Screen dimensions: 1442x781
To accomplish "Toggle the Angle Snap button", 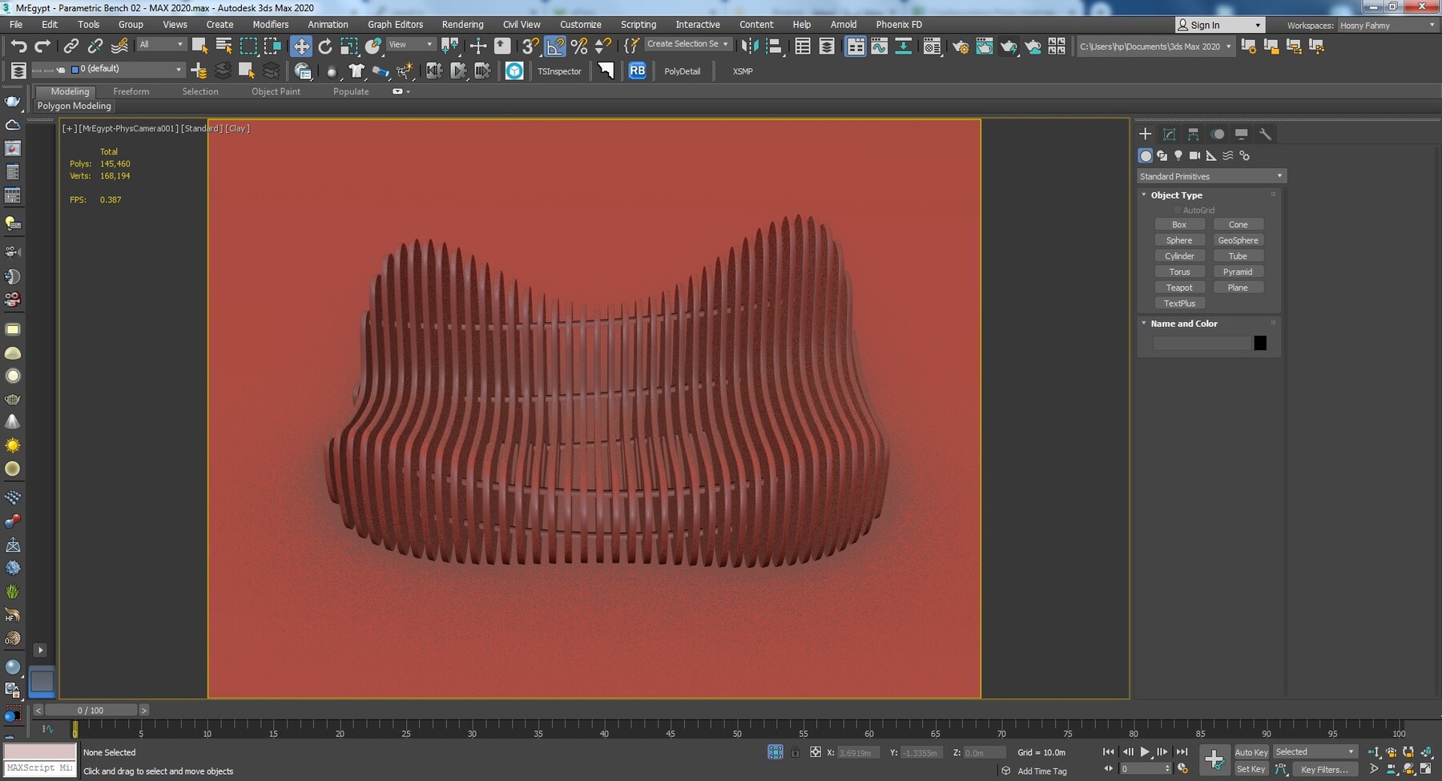I will click(555, 46).
